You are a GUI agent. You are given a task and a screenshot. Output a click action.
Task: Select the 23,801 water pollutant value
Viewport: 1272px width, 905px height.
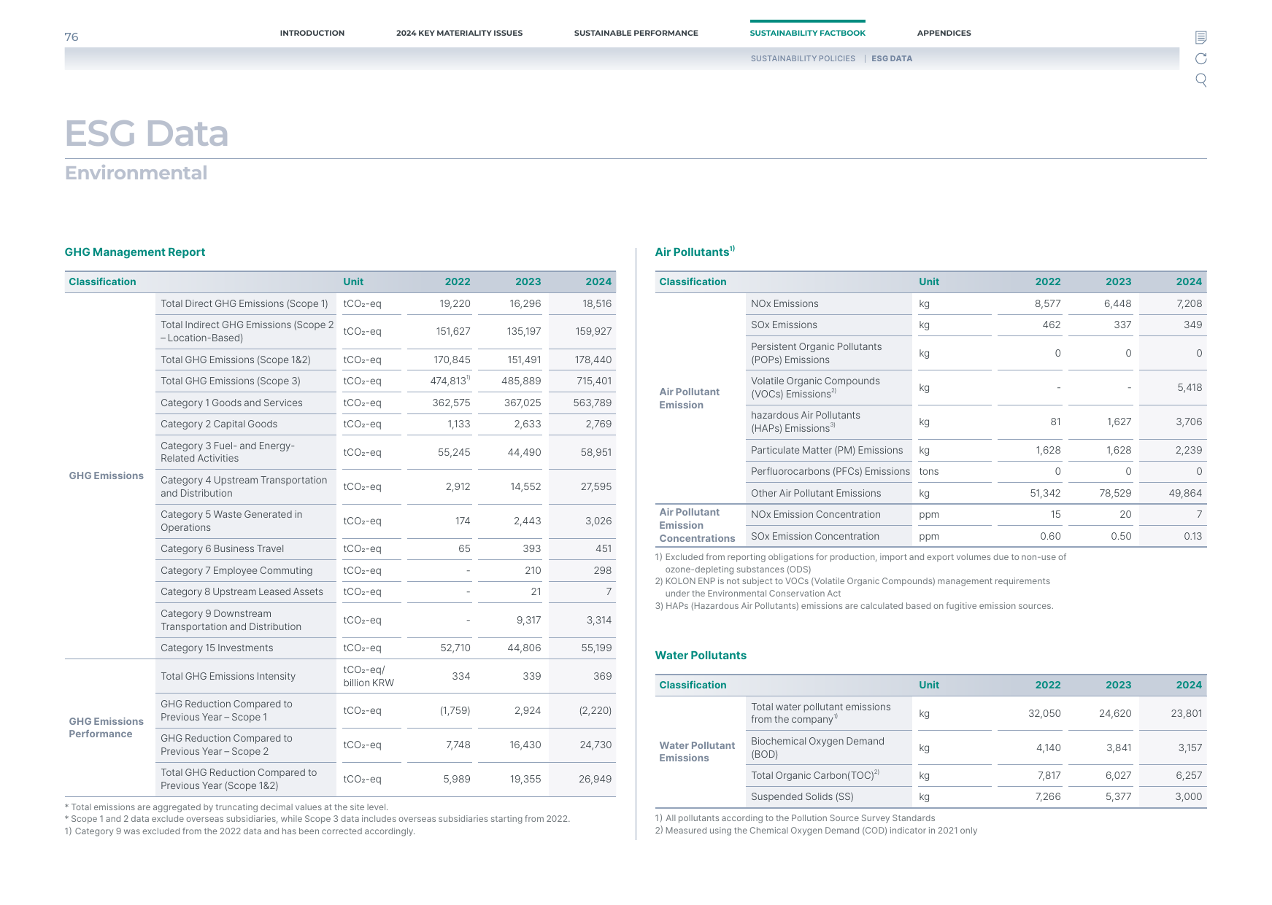(1187, 714)
